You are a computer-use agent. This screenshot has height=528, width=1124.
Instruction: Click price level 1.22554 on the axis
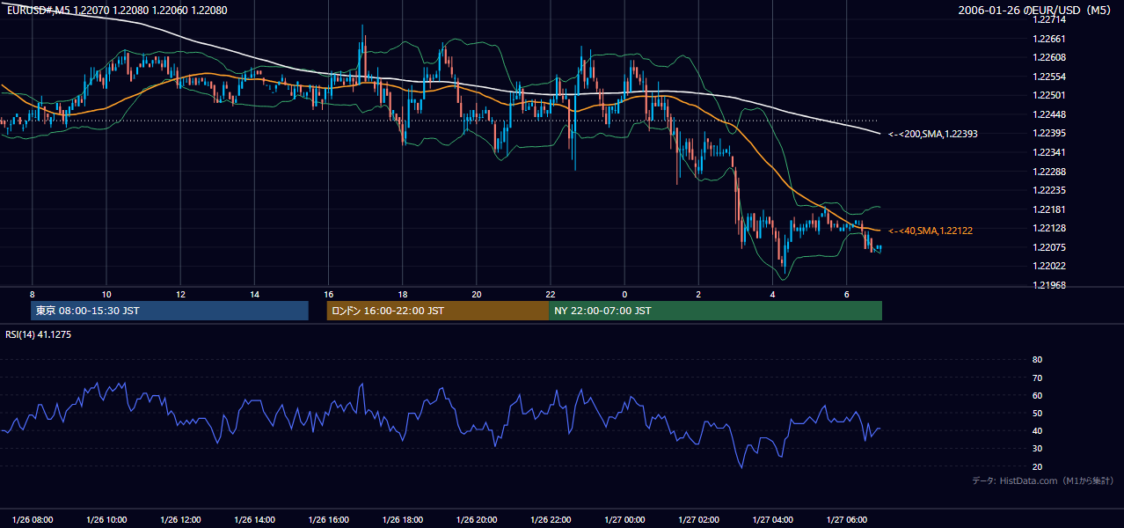point(1050,77)
